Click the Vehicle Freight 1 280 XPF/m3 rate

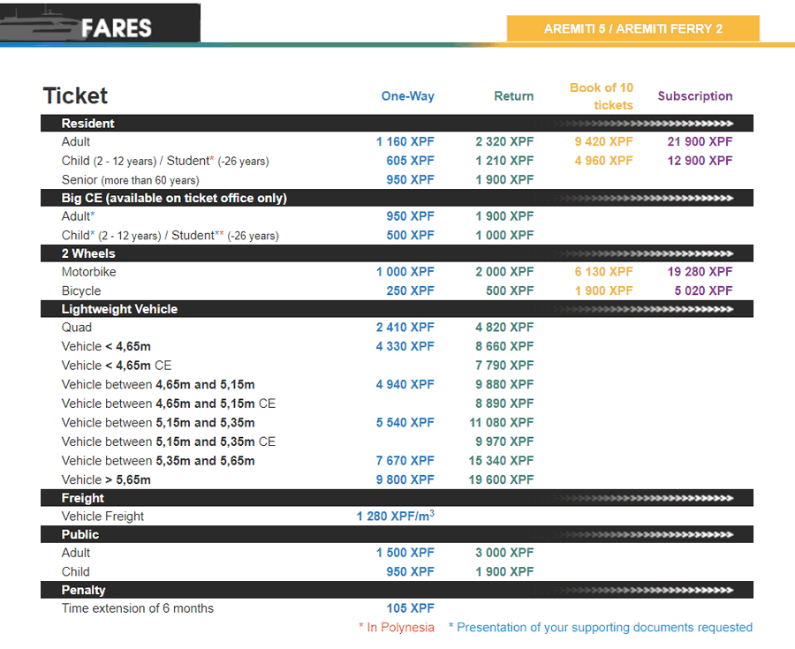pos(396,516)
